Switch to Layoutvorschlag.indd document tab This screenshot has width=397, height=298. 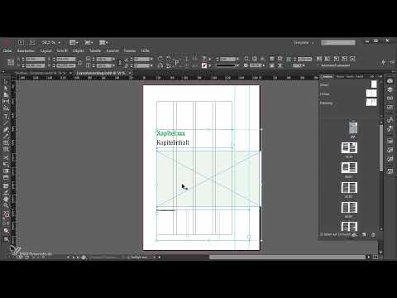(101, 73)
